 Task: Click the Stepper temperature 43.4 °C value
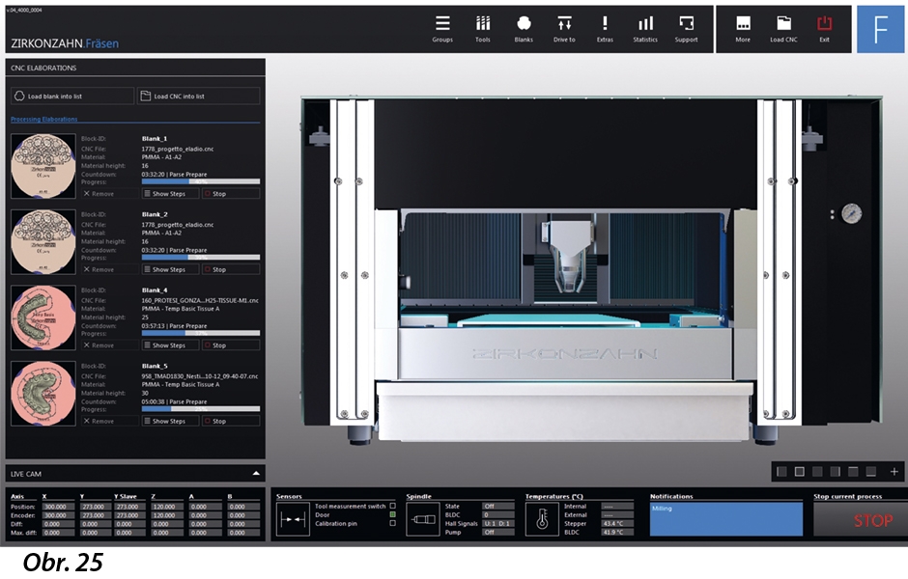tap(617, 523)
